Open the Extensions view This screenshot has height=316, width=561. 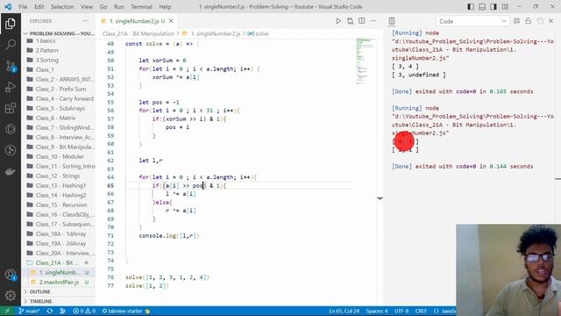point(11,108)
